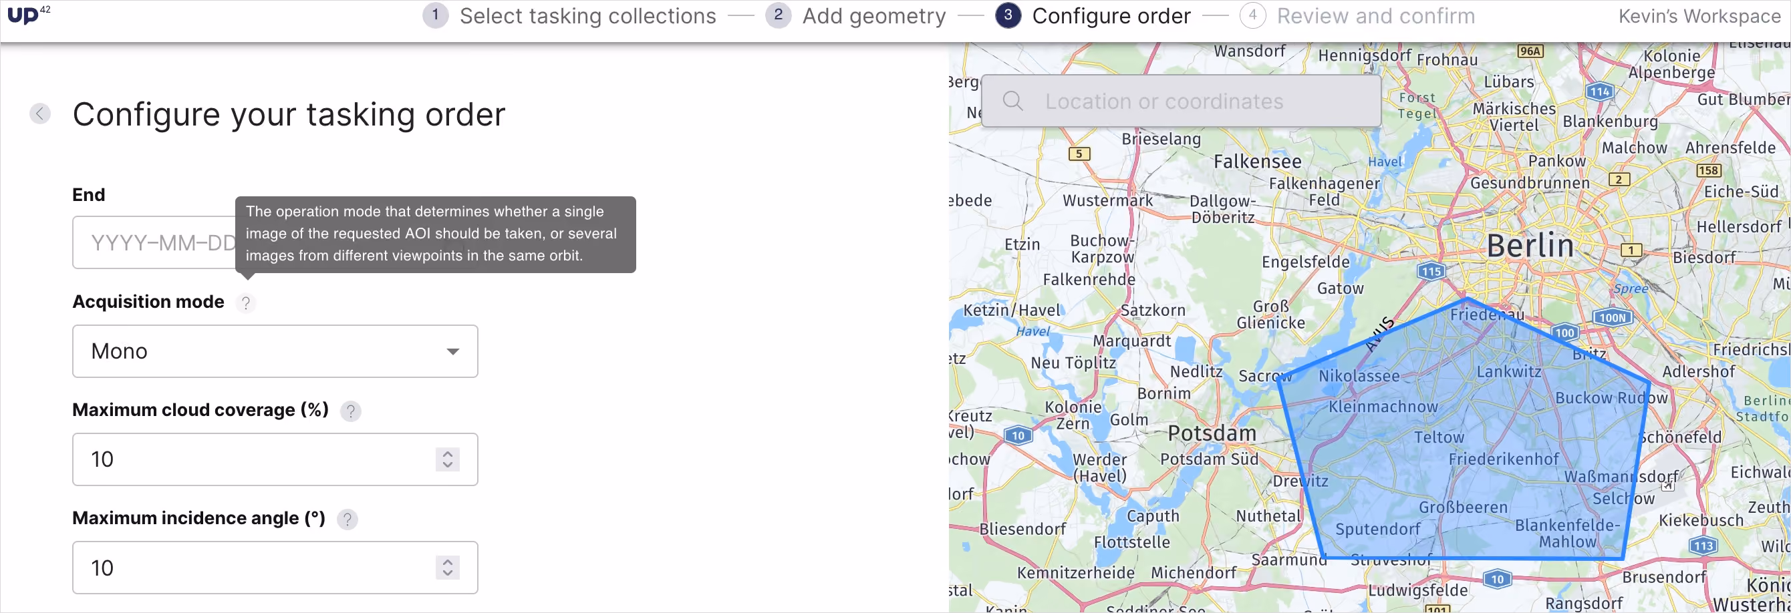Go to step 1 Select tasking collections

(570, 15)
